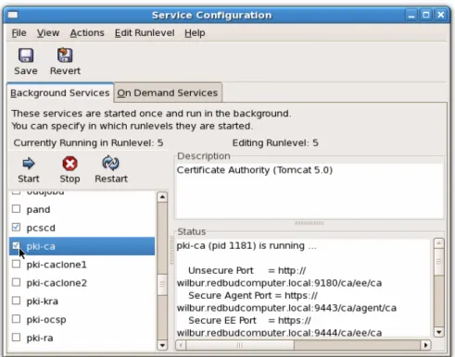Click the Save toolbar icon
Screen dimensions: 455x357
pos(26,55)
